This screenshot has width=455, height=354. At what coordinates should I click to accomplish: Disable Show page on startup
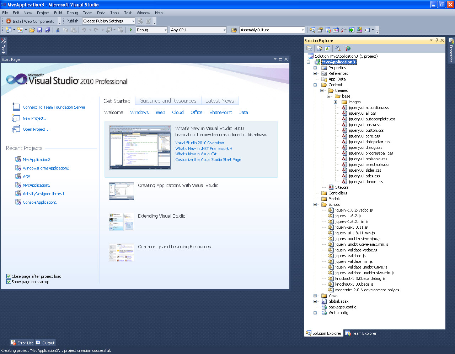8,281
